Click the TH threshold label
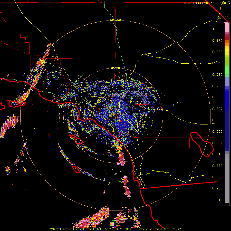 [x=220, y=200]
